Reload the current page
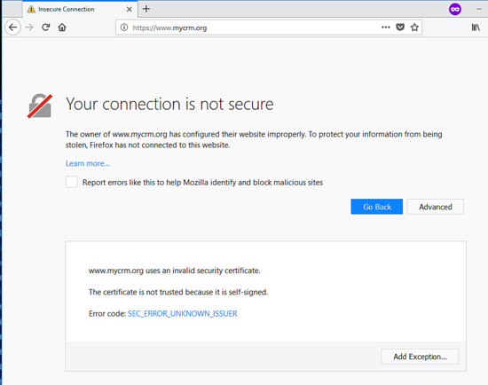The height and width of the screenshot is (385, 488). (x=46, y=27)
